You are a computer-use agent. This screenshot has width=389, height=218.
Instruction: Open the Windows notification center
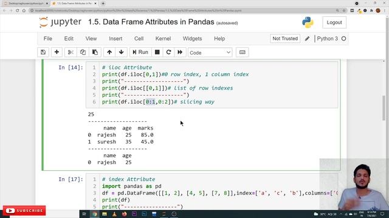[382, 214]
